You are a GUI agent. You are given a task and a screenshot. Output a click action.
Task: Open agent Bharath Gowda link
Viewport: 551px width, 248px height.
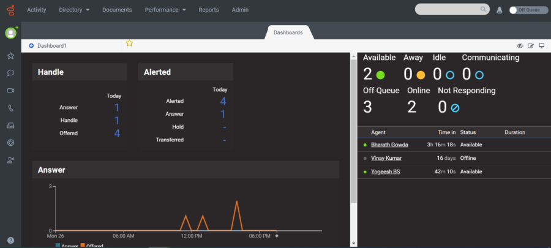click(389, 145)
